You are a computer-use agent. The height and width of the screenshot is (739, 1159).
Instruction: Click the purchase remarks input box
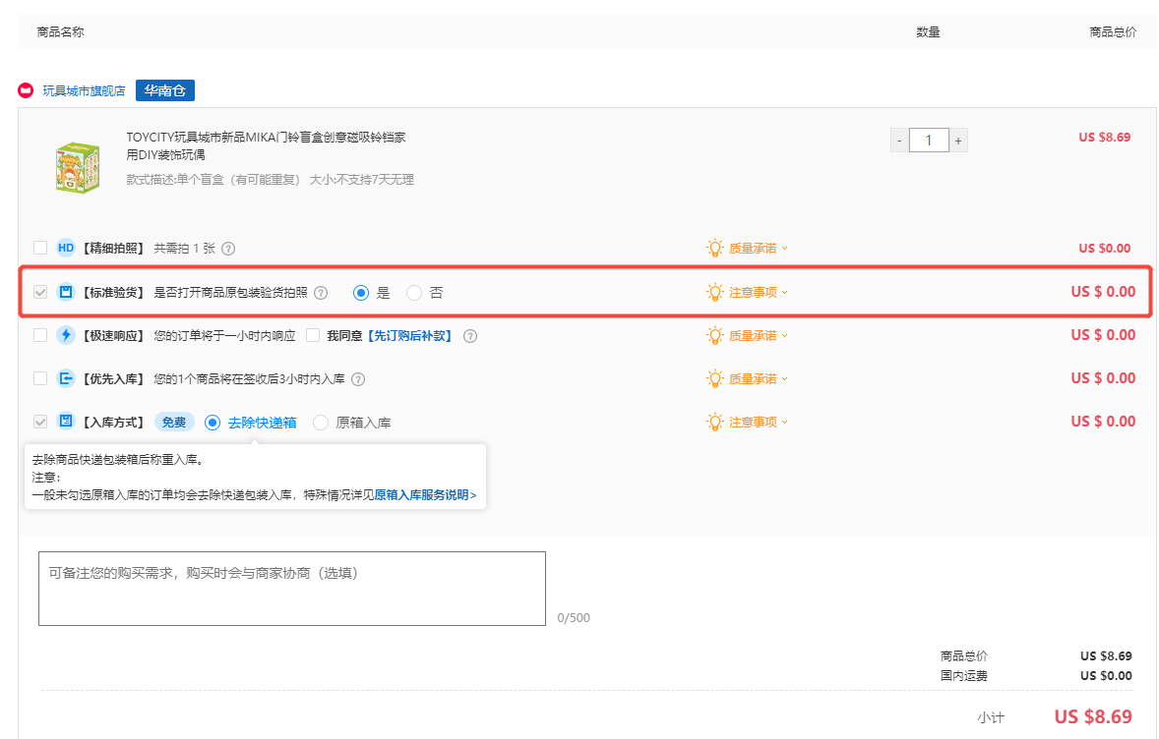pos(291,587)
